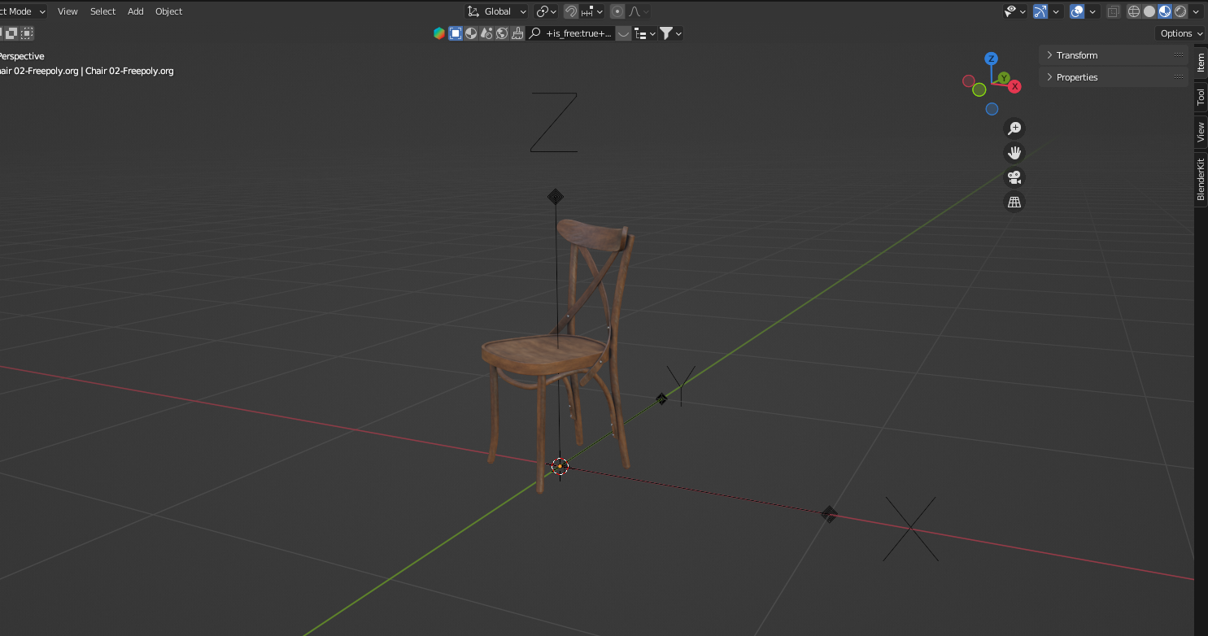Click the 3D cursor at origin

pyautogui.click(x=560, y=466)
